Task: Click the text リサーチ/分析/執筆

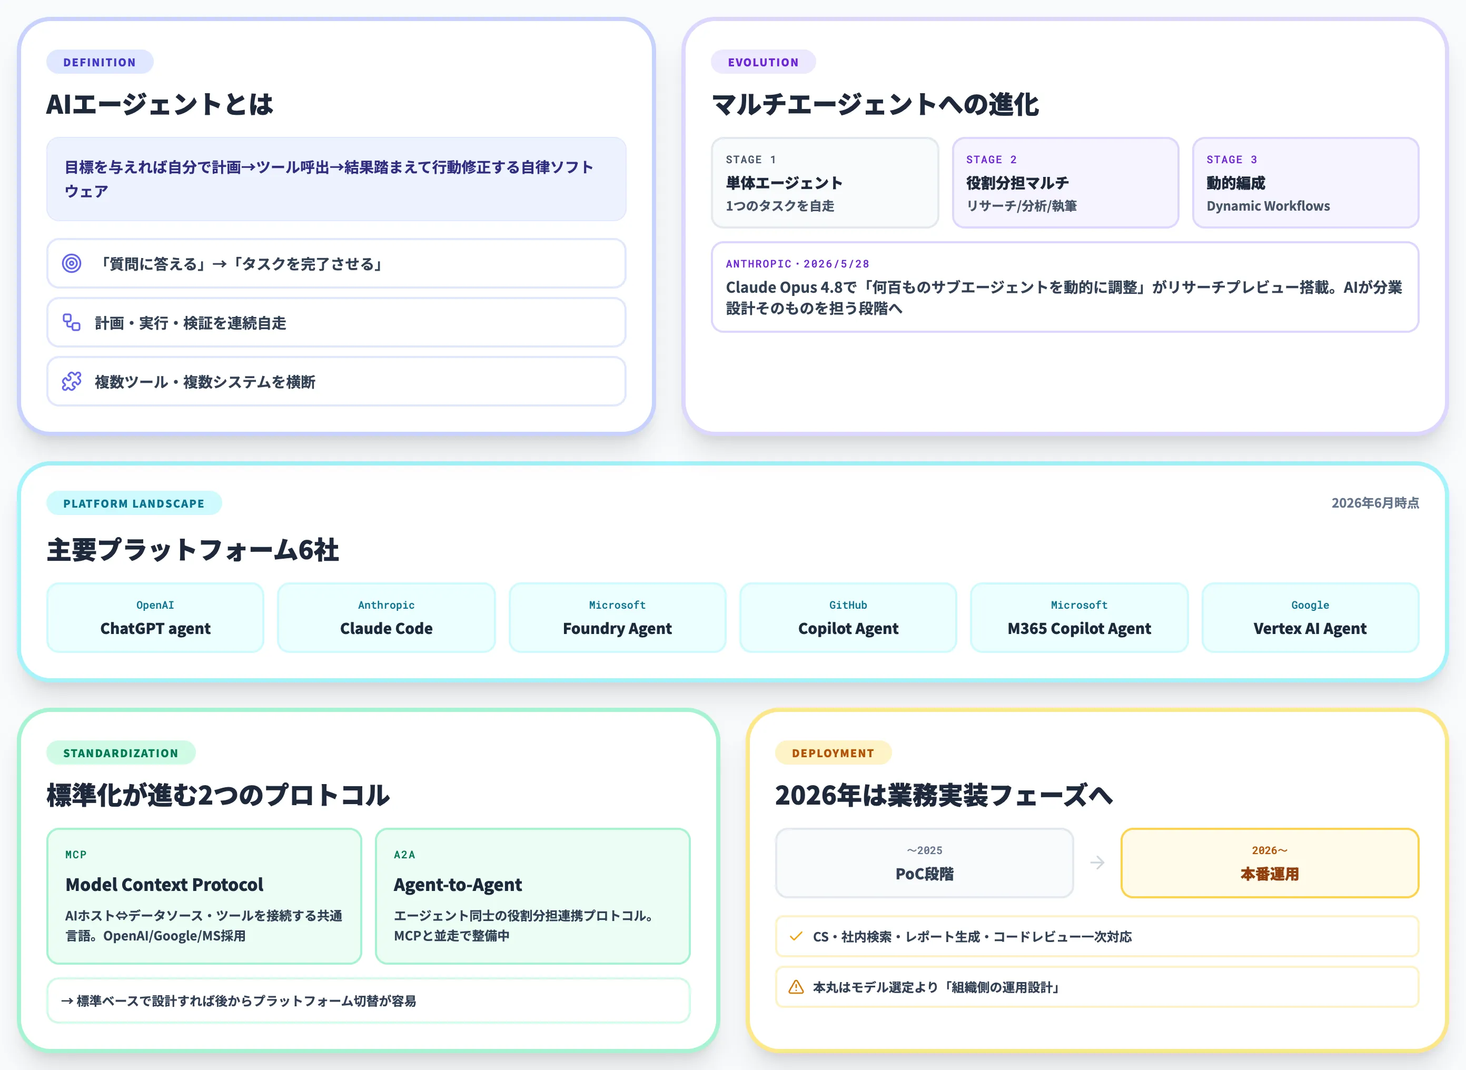Action: click(x=1021, y=206)
